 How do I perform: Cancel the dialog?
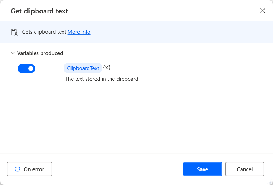tap(245, 169)
